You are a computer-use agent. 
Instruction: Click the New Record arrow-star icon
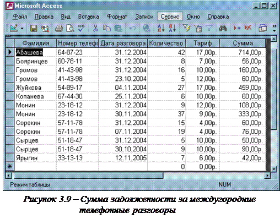click(x=237, y=28)
